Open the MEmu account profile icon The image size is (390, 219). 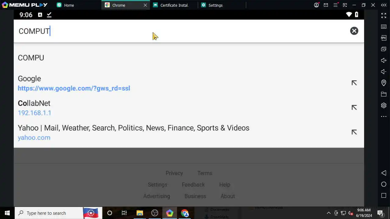316,5
